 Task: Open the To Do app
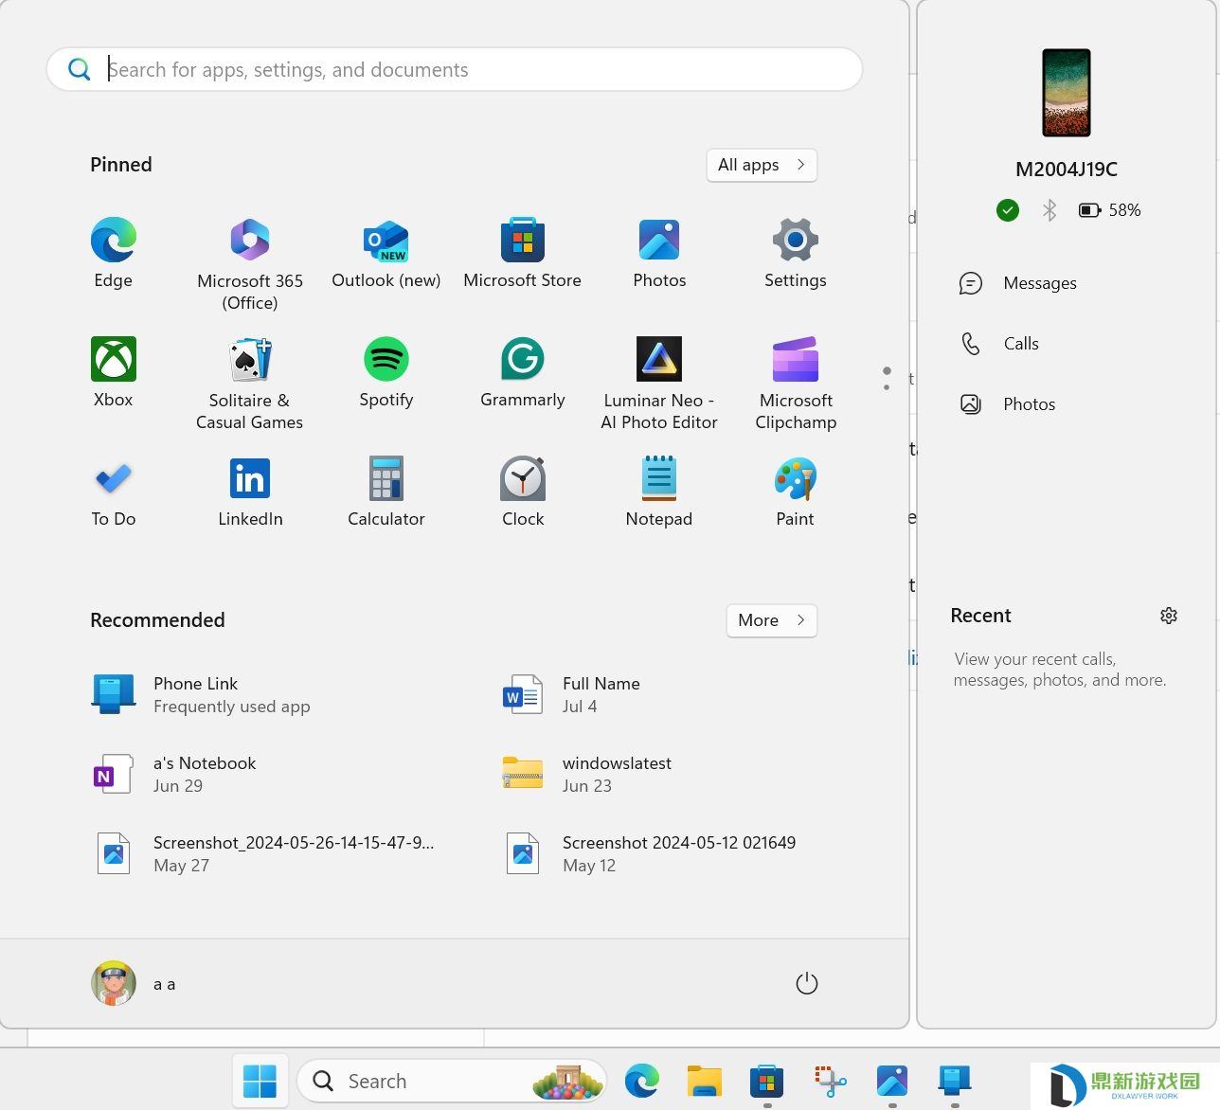[x=114, y=492]
